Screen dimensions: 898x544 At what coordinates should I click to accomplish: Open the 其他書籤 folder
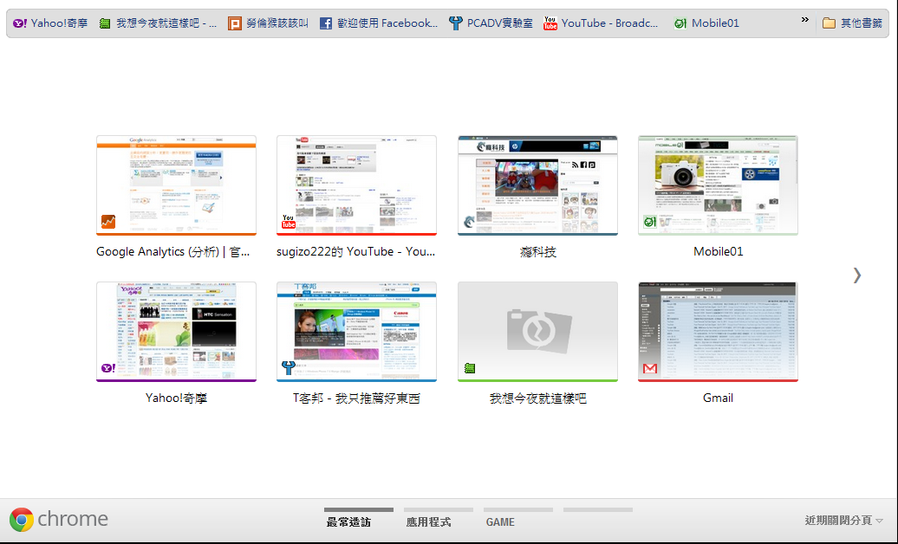coord(852,23)
